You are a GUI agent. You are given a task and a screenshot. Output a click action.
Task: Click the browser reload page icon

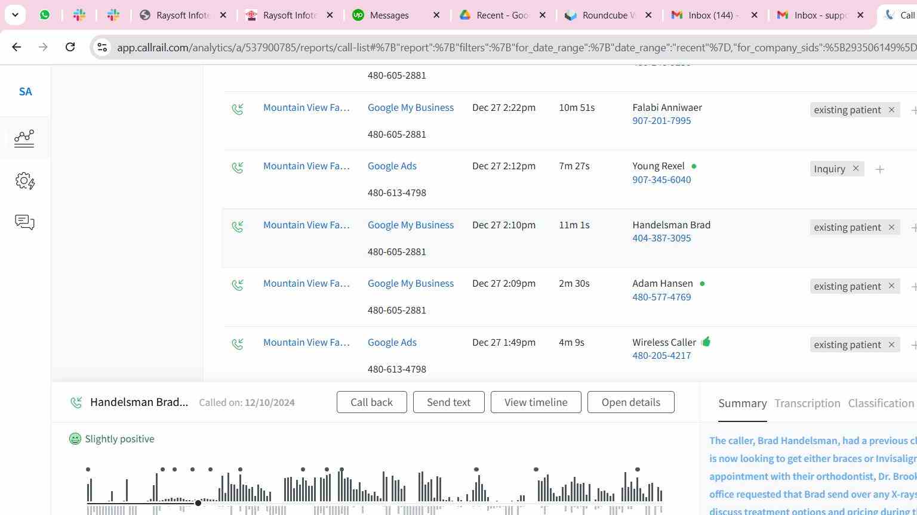(70, 47)
